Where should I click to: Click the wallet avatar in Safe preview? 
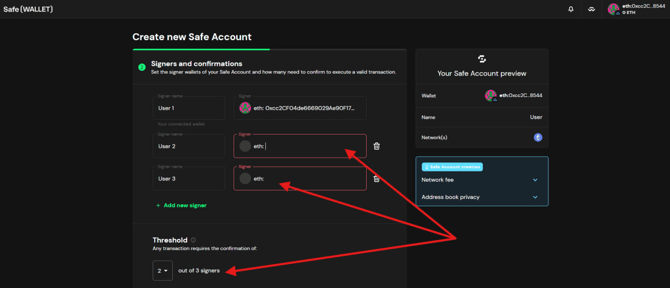point(491,95)
